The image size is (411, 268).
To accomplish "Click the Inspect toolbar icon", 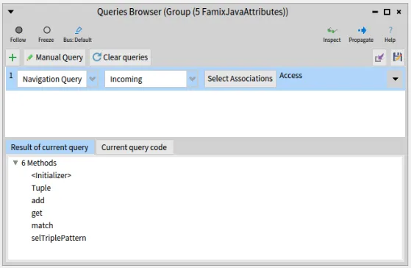I will coord(332,30).
